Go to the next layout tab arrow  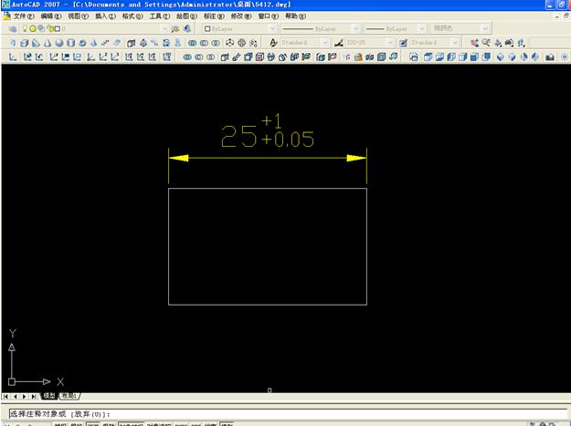[x=25, y=396]
